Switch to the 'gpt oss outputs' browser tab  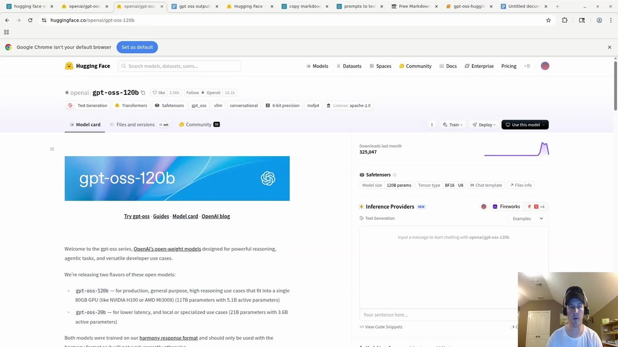194,6
